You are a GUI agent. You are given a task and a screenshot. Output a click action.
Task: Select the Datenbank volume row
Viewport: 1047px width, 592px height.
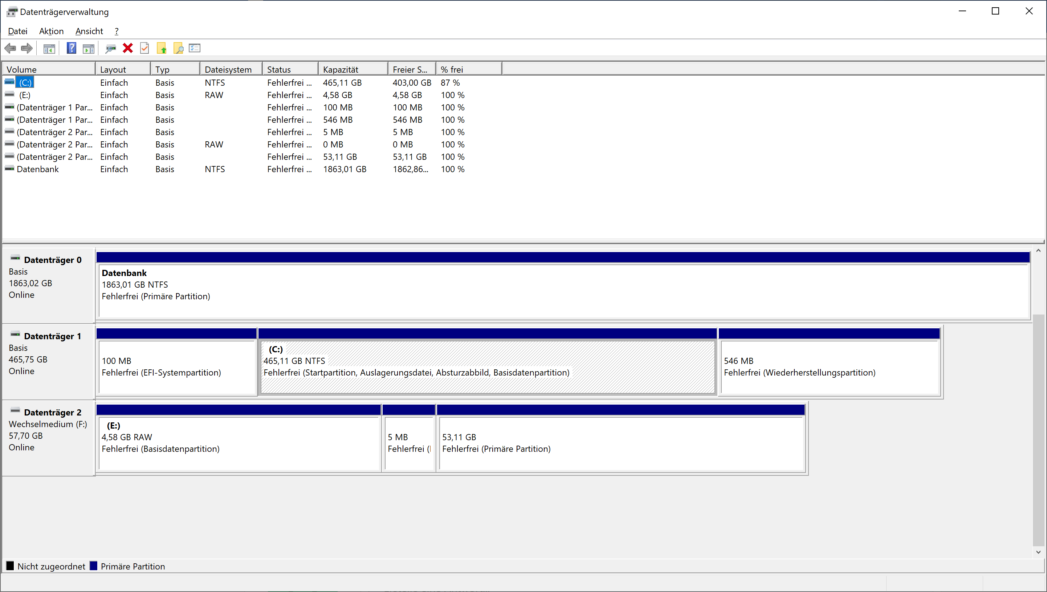(37, 169)
